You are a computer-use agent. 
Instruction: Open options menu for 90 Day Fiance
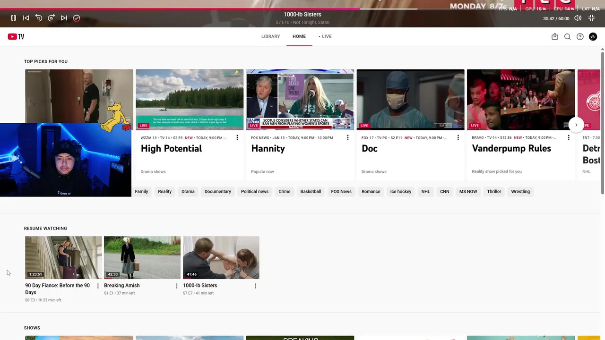[x=98, y=286]
